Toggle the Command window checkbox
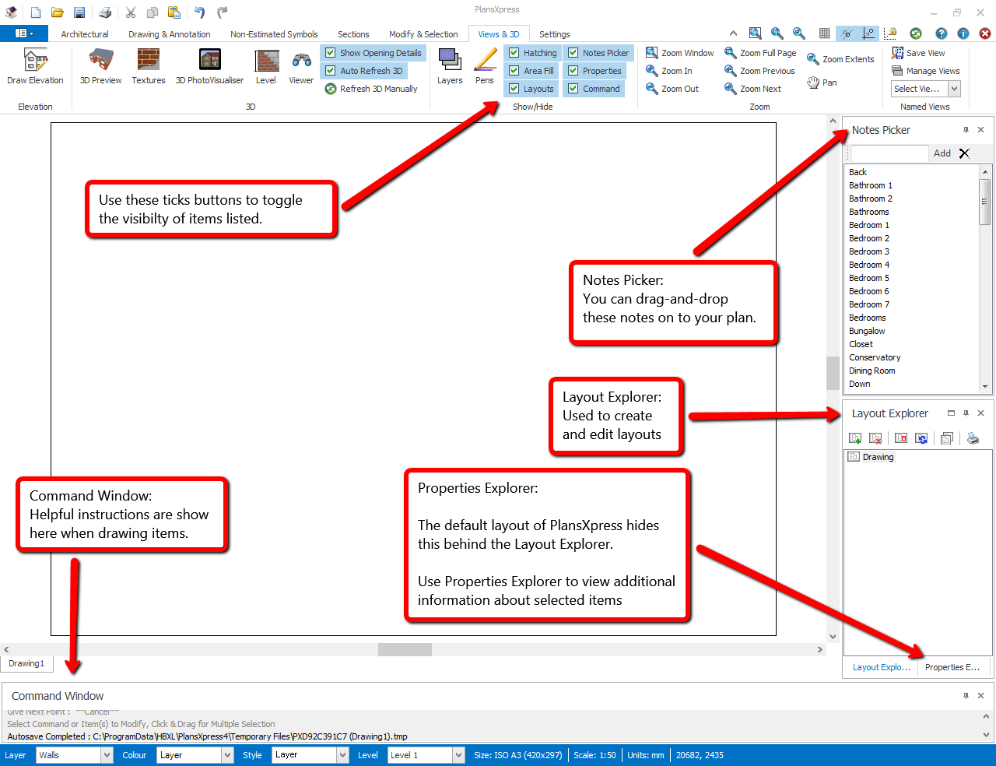 tap(573, 89)
